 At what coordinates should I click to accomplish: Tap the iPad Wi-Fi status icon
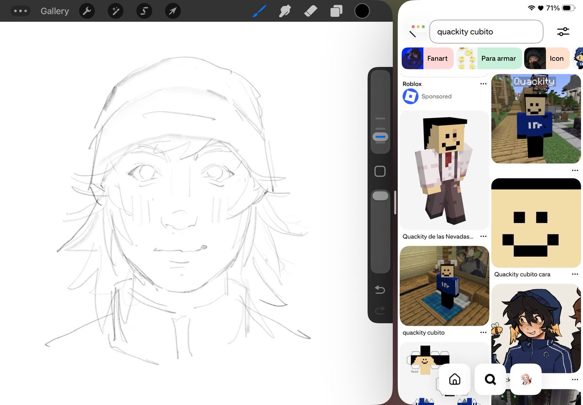(531, 8)
